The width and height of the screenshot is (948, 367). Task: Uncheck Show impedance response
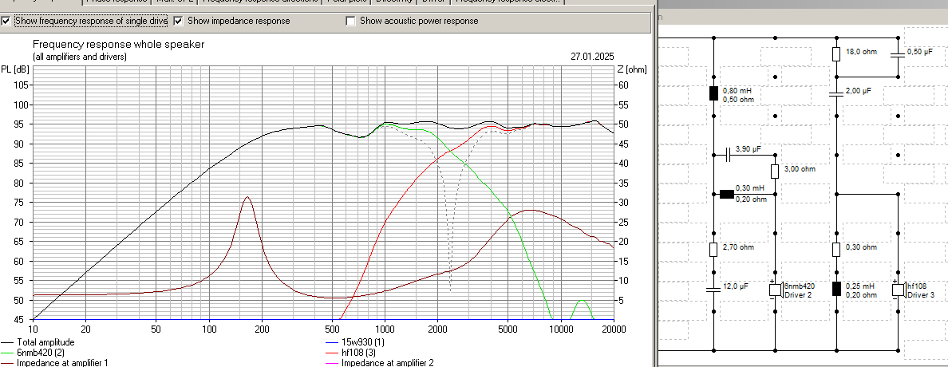pyautogui.click(x=179, y=22)
